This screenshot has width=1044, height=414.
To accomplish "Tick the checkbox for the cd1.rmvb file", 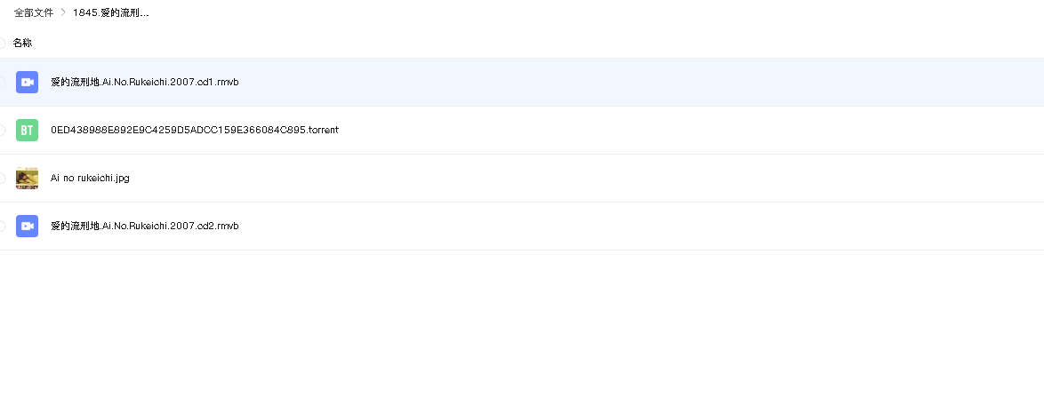I will click(x=2, y=82).
